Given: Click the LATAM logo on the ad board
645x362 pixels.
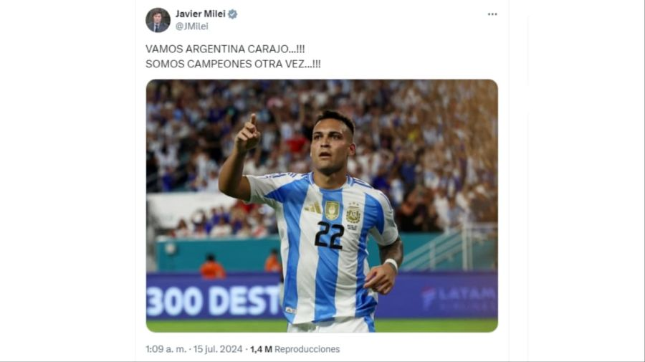Looking at the screenshot, I should point(459,297).
